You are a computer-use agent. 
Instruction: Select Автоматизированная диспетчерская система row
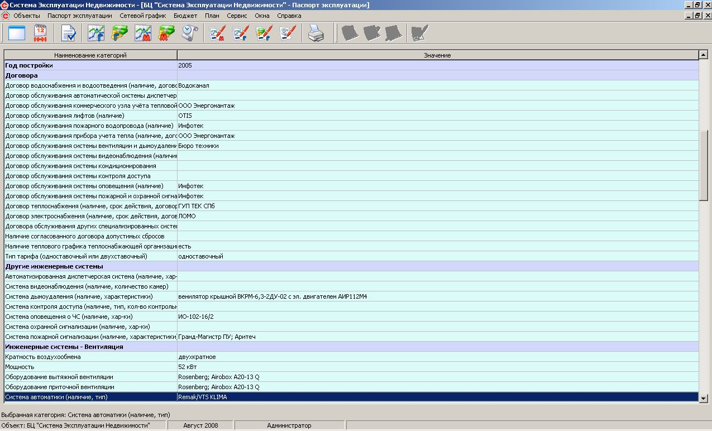pyautogui.click(x=351, y=276)
